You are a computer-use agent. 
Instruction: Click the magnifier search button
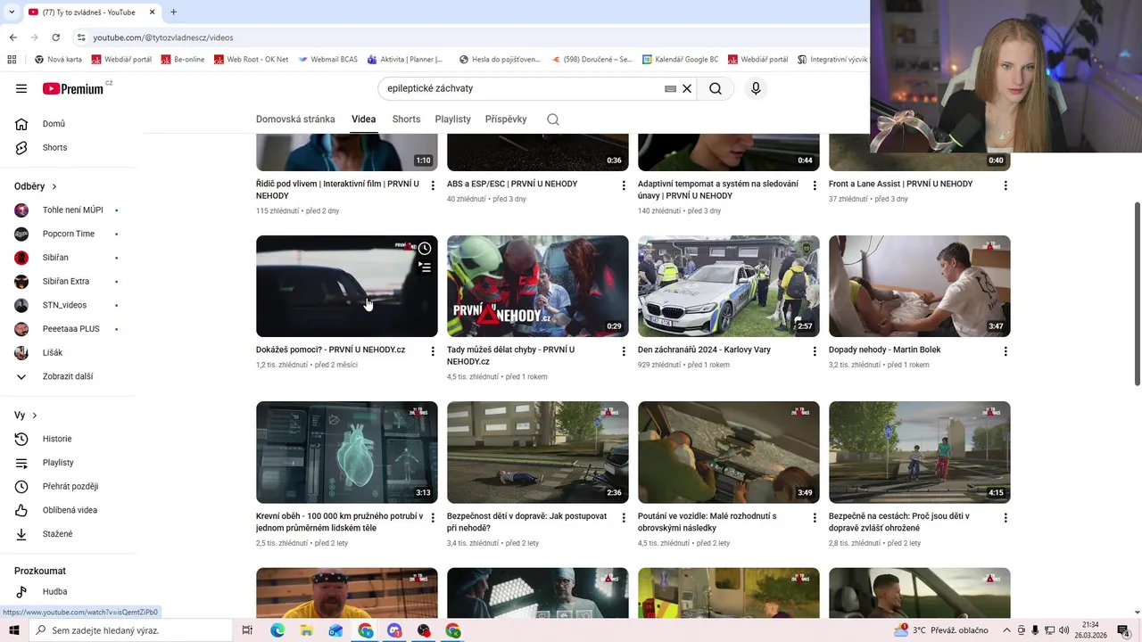tap(716, 88)
